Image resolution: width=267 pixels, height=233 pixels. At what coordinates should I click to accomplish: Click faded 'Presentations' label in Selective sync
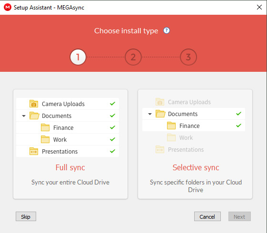click(186, 149)
